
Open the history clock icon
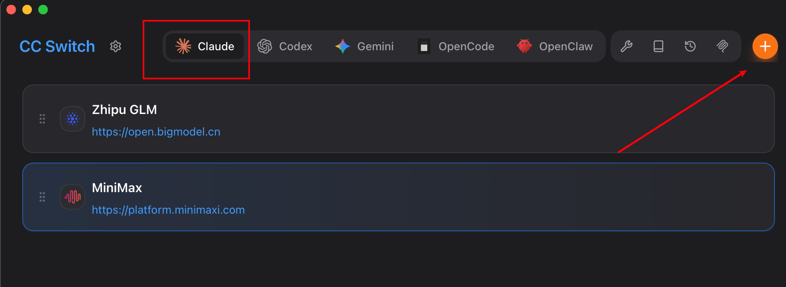coord(690,46)
